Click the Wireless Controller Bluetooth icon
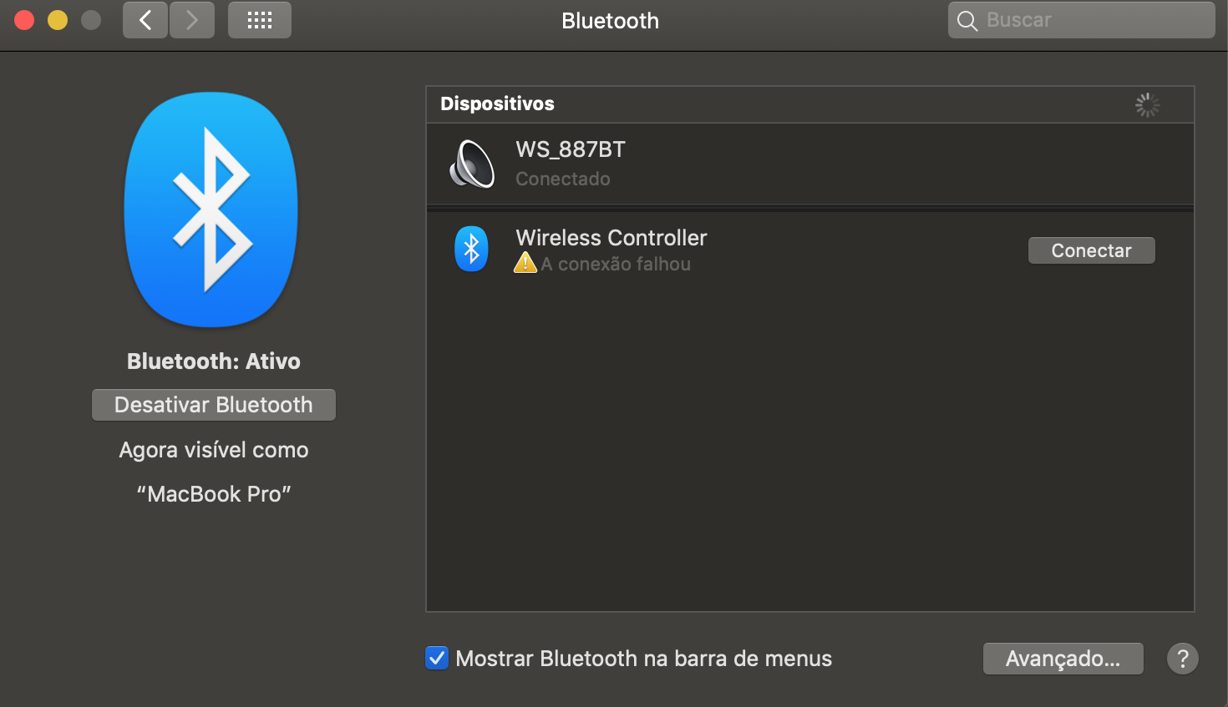1228x707 pixels. coord(471,249)
